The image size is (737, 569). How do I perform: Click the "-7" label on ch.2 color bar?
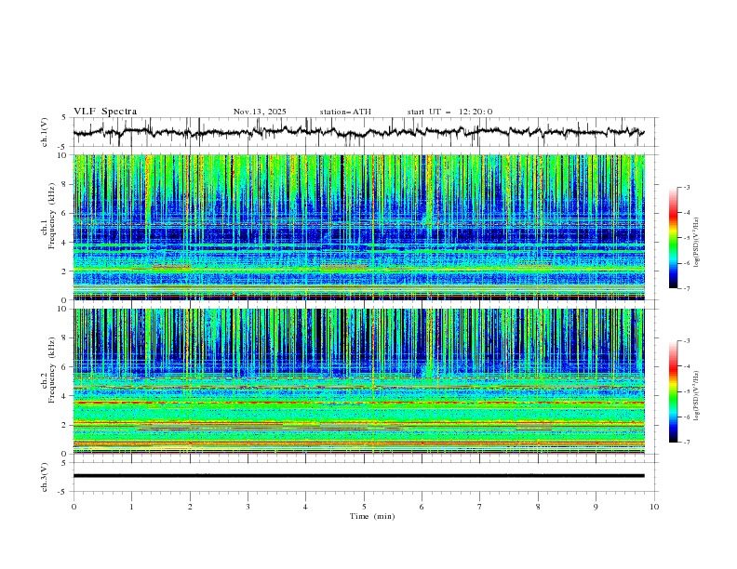coord(687,442)
